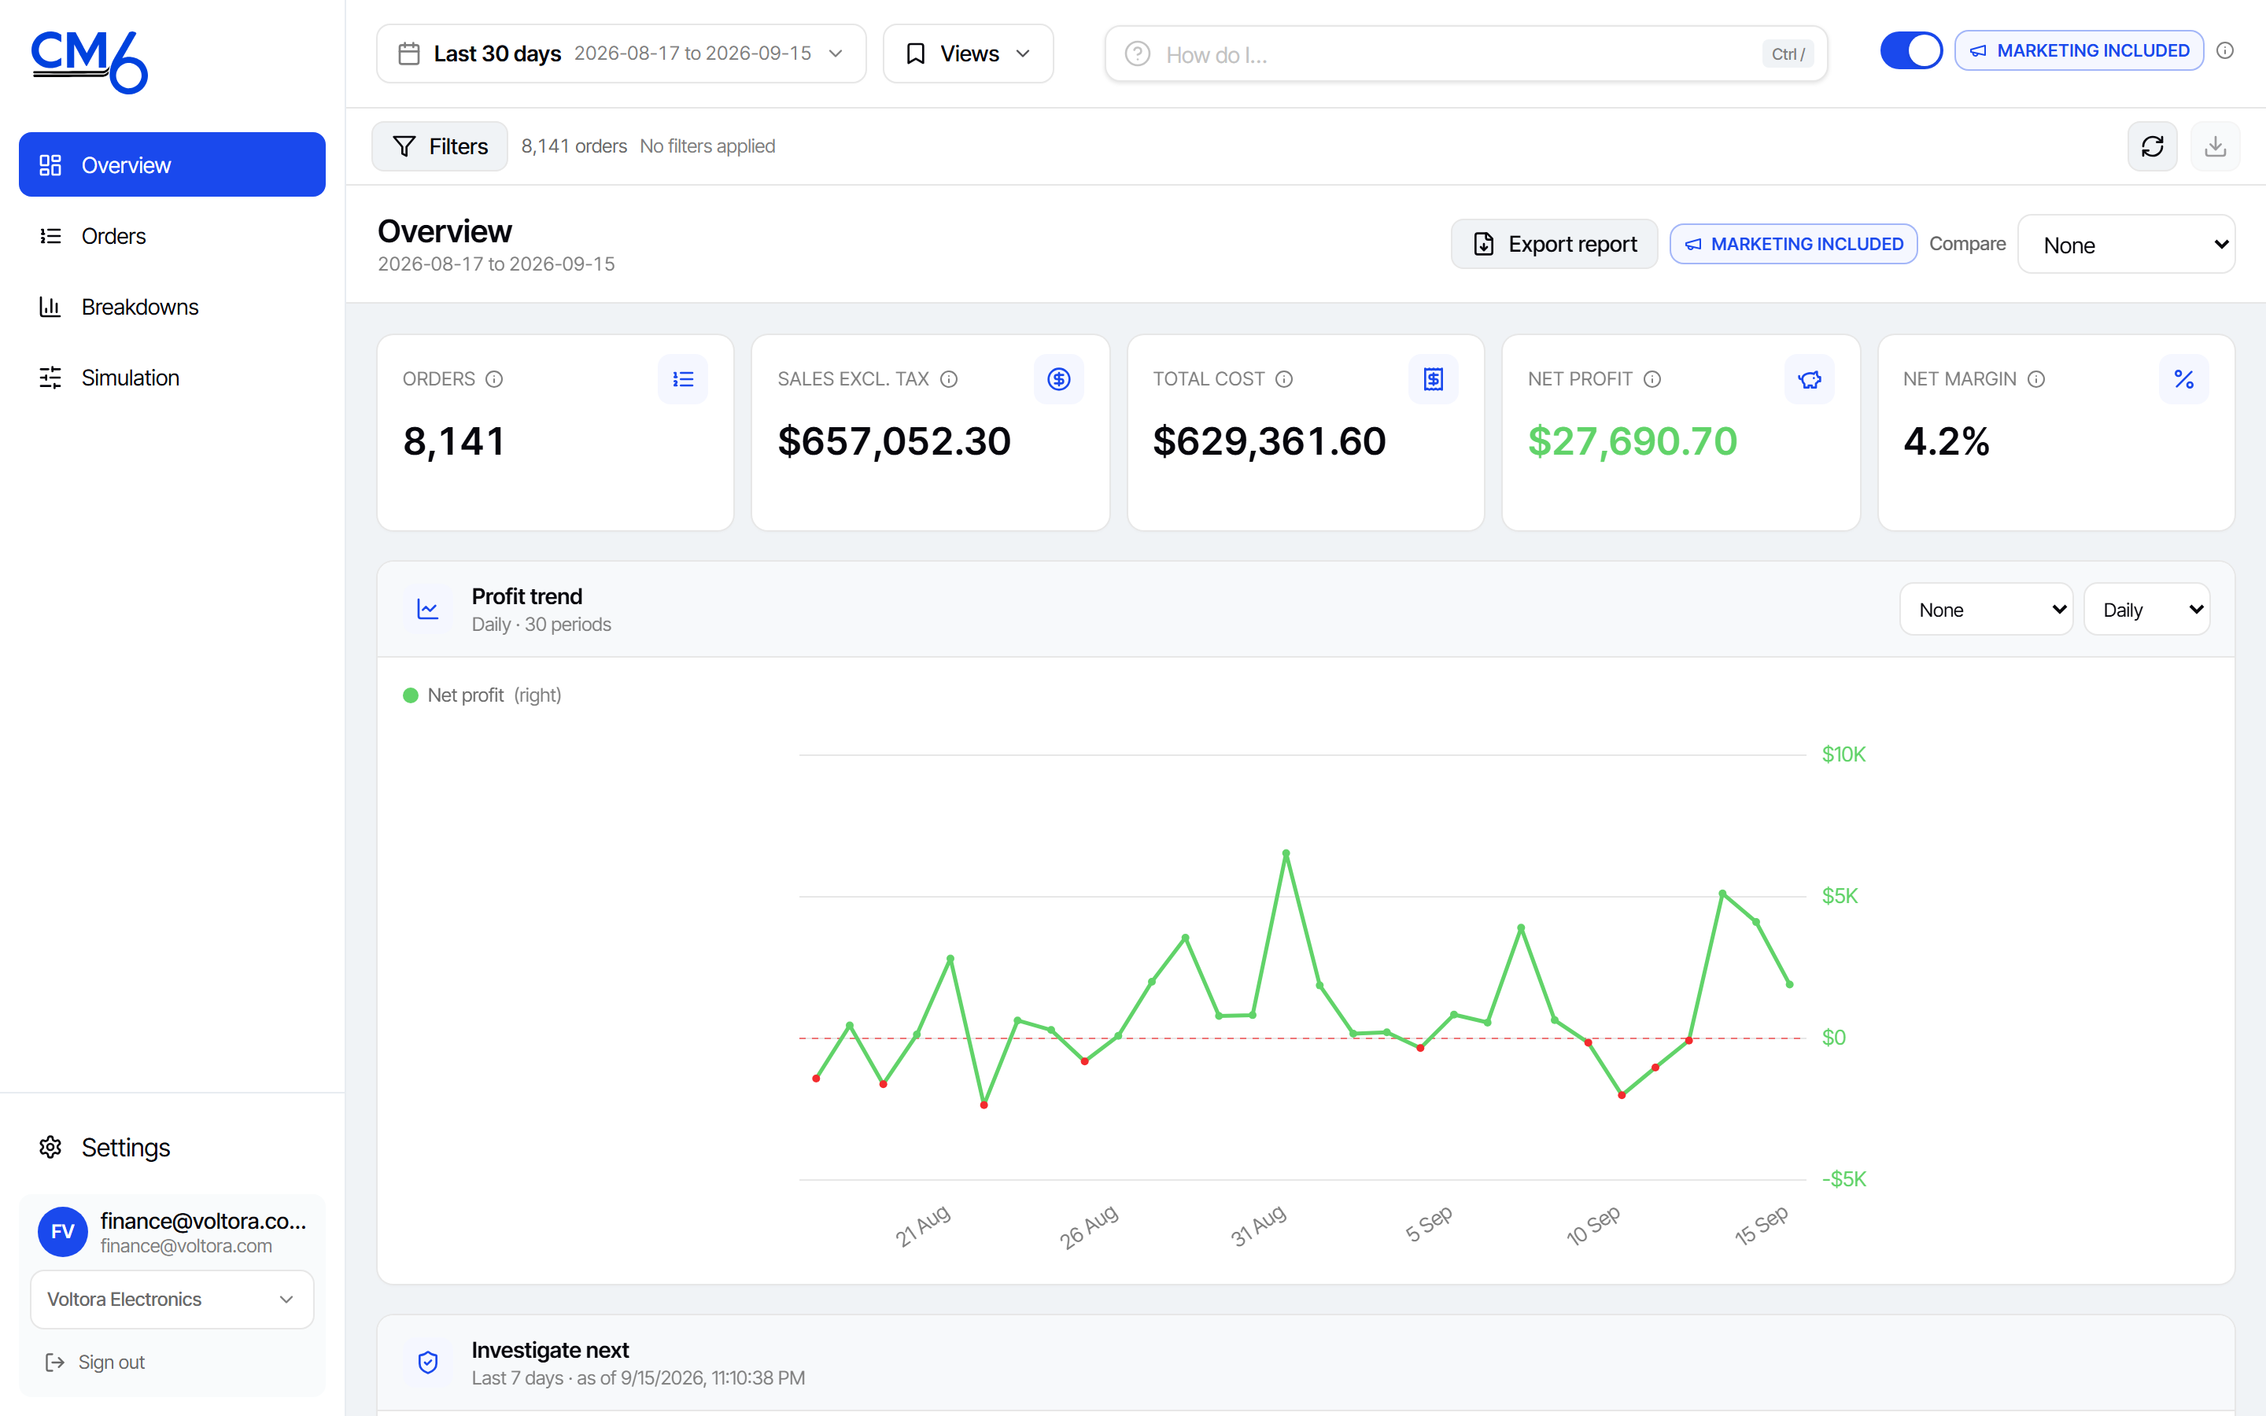Click the $27,690.70 net profit value
The width and height of the screenshot is (2266, 1416).
[x=1632, y=441]
